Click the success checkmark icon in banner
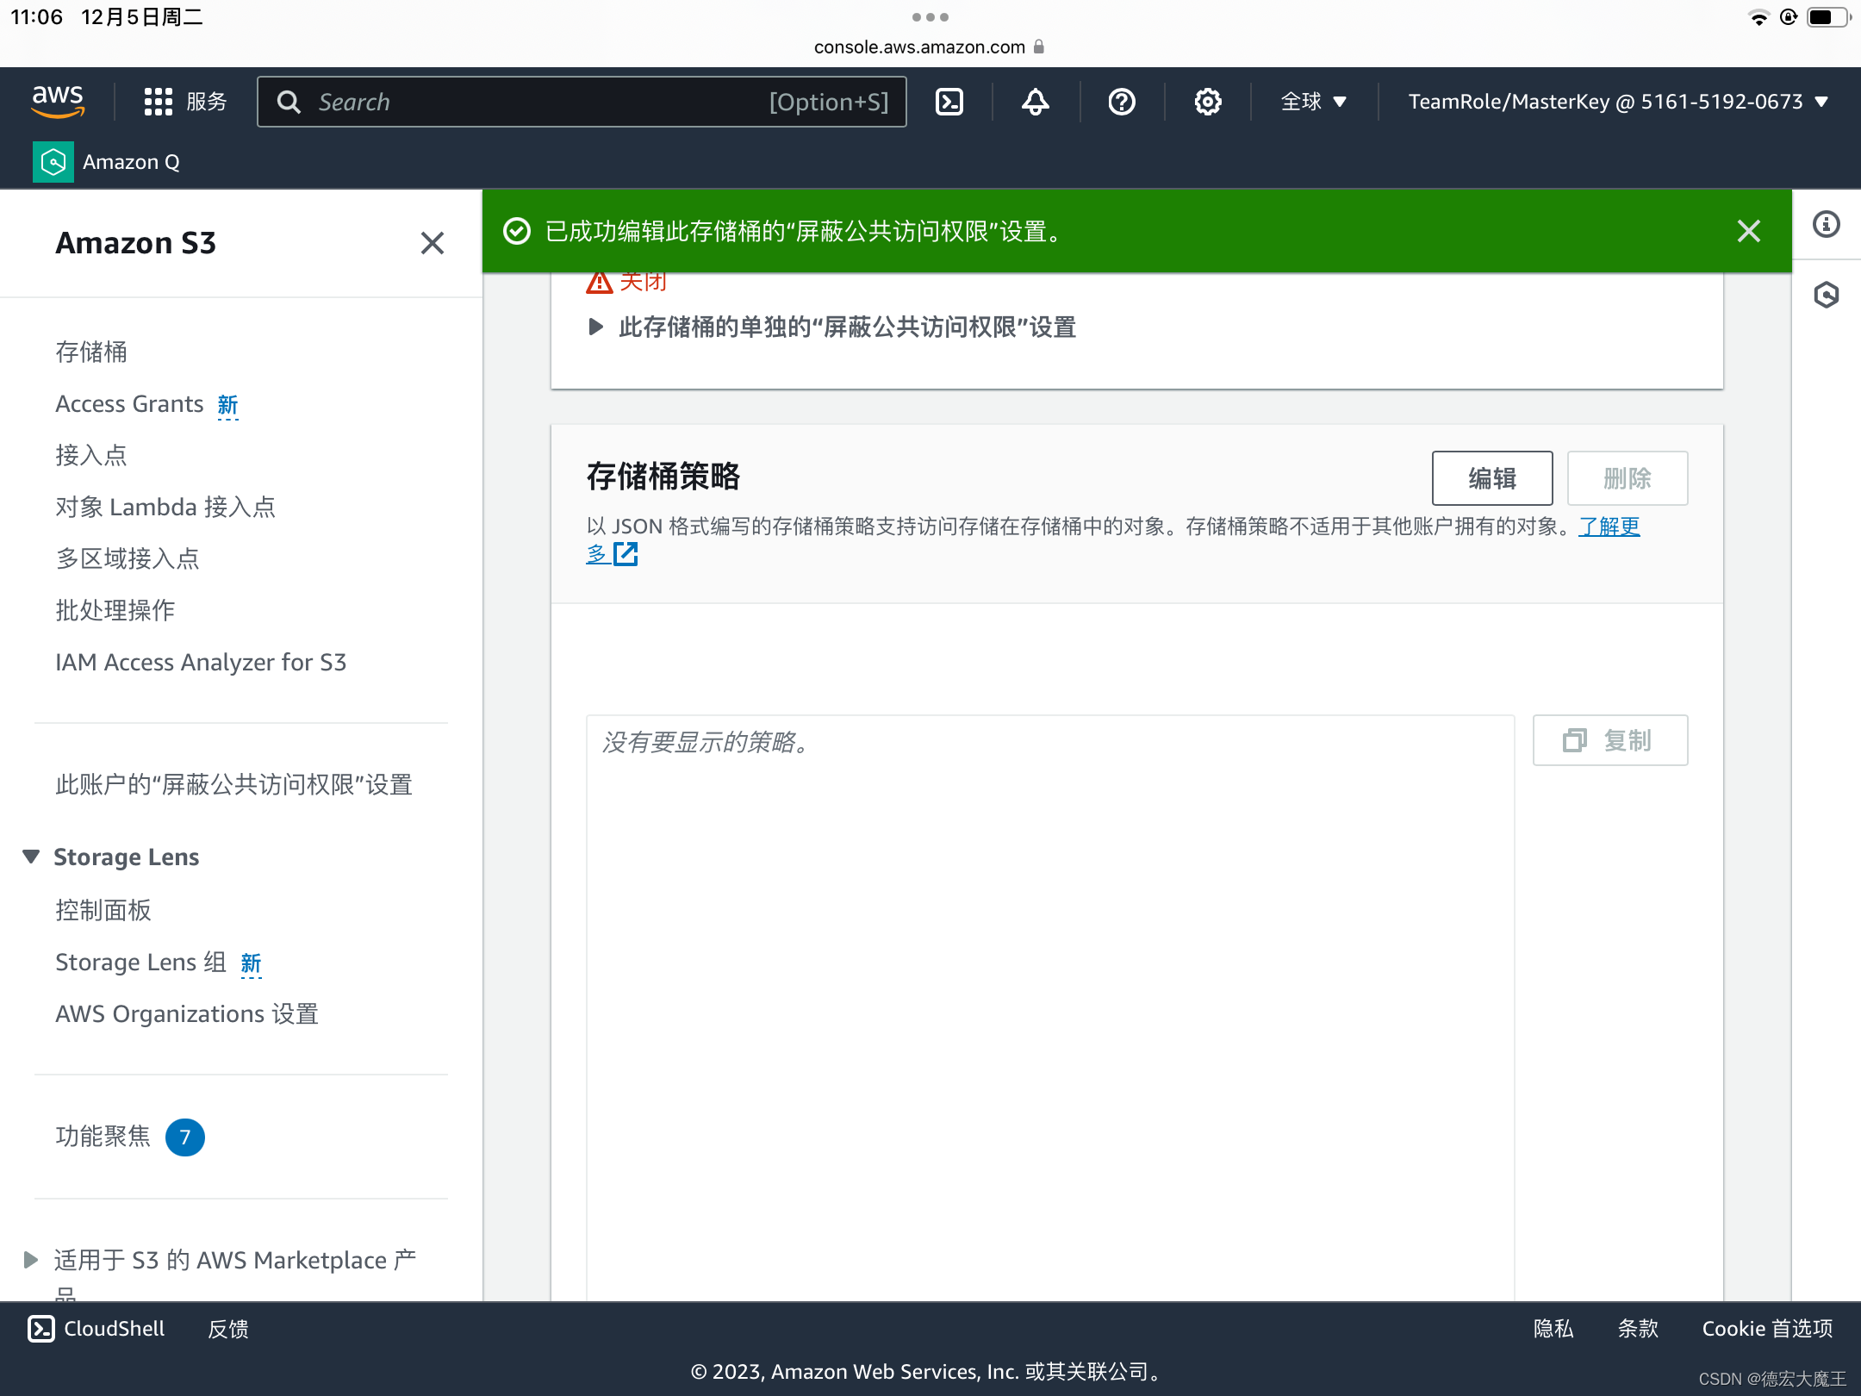This screenshot has height=1396, width=1861. [517, 231]
